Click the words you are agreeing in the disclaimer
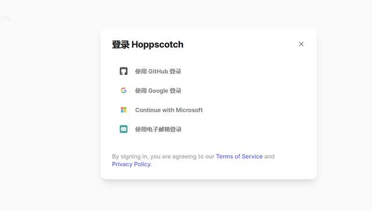 click(x=173, y=156)
